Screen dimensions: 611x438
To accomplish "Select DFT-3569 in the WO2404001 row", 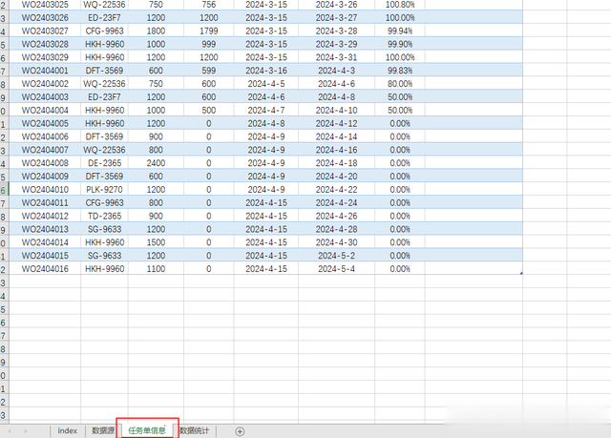I will tap(104, 71).
